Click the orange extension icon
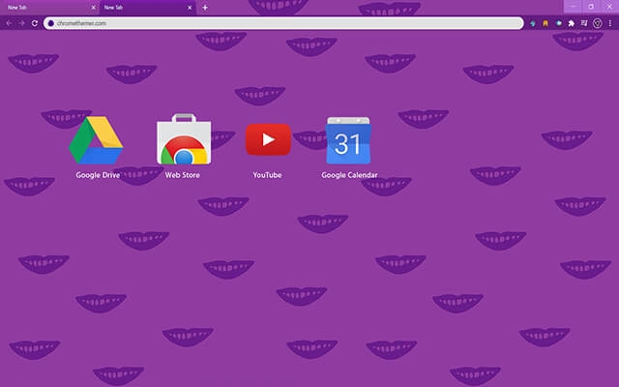 [x=545, y=23]
